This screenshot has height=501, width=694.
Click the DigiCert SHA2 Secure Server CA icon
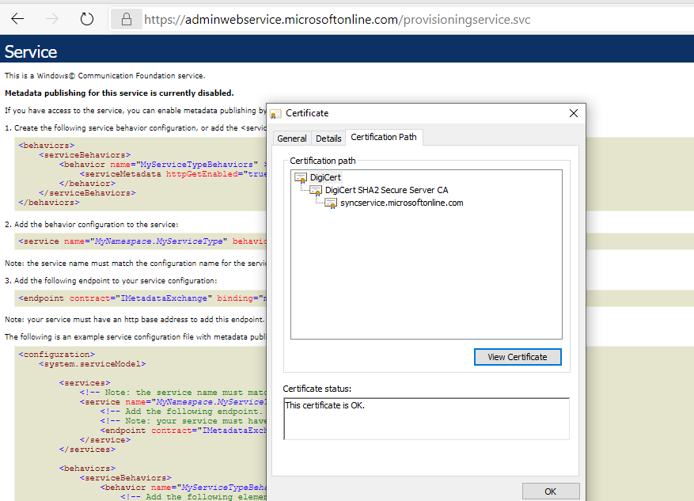tap(316, 191)
